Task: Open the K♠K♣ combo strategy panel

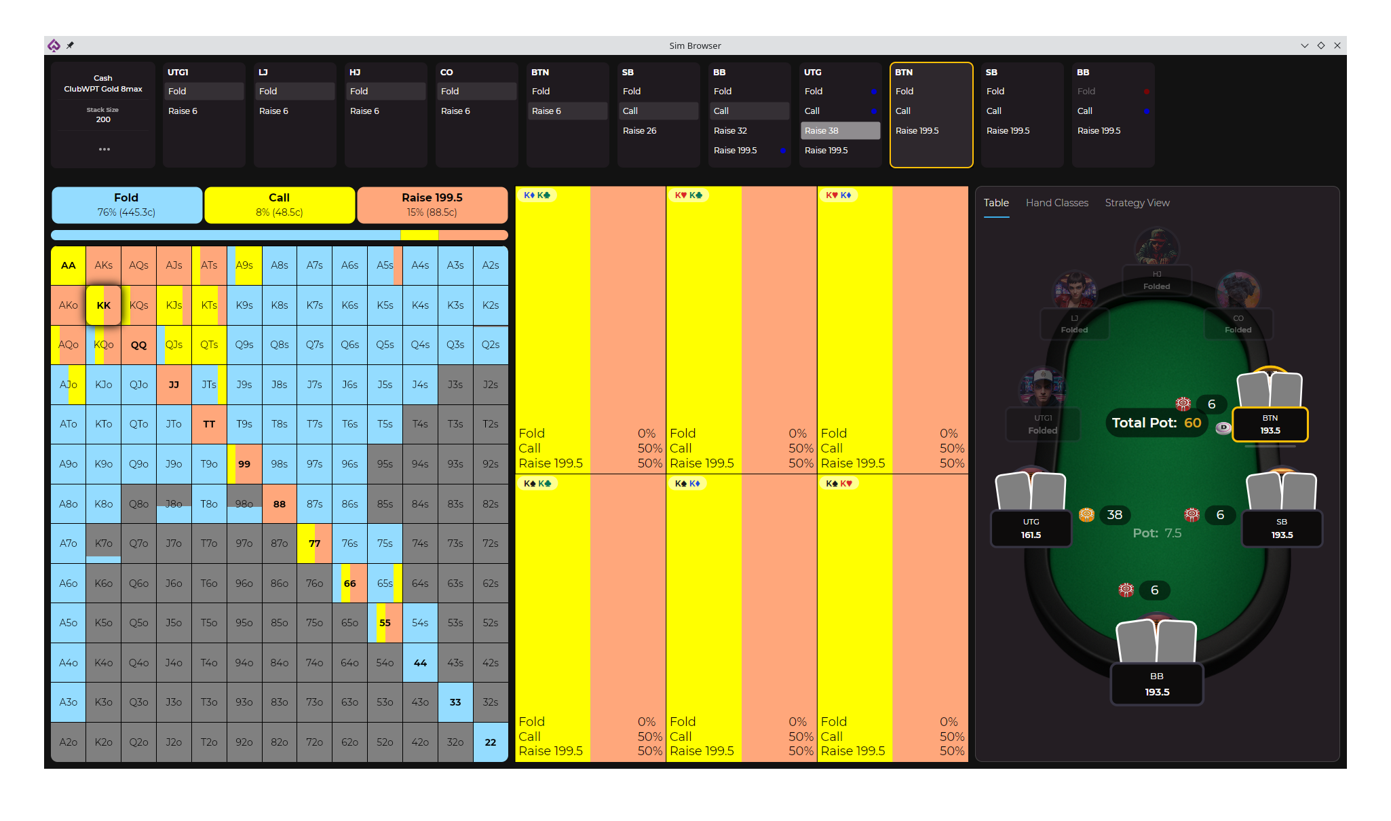Action: (590, 618)
